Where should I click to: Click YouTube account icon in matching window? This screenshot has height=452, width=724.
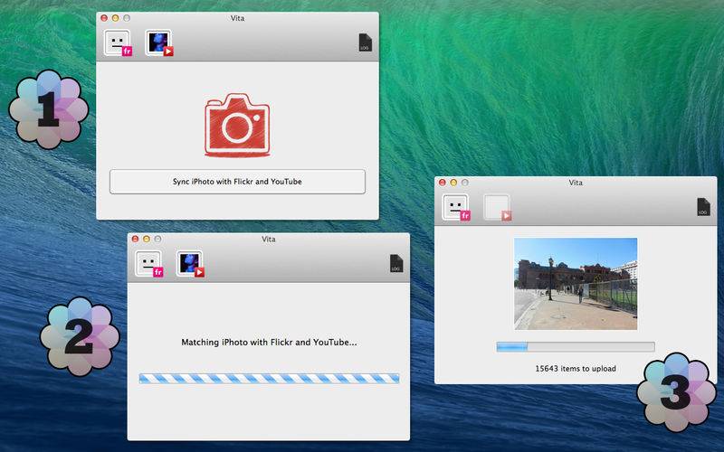click(x=190, y=264)
